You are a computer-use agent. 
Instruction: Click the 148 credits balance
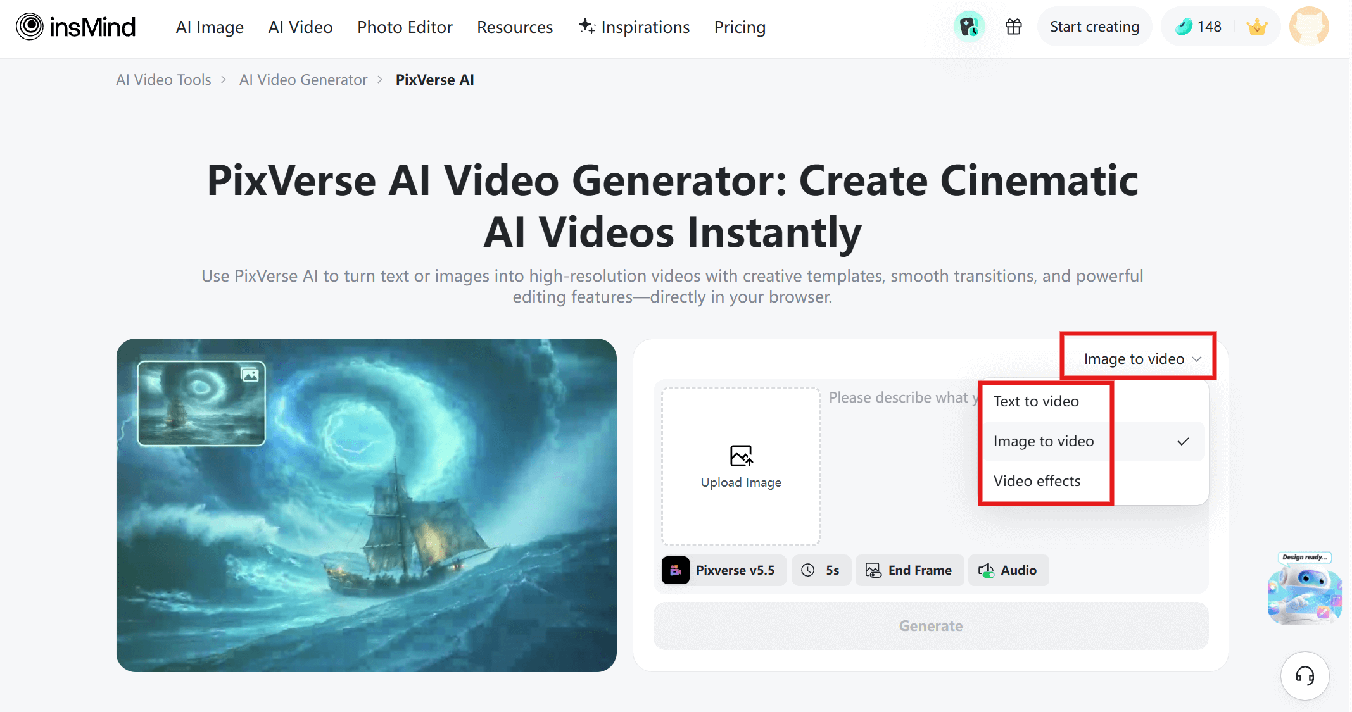tap(1199, 27)
